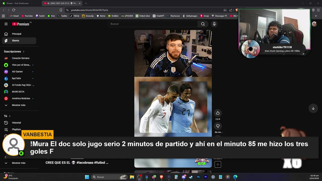
Task: Click the YouTube search input field
Action: coord(153,24)
